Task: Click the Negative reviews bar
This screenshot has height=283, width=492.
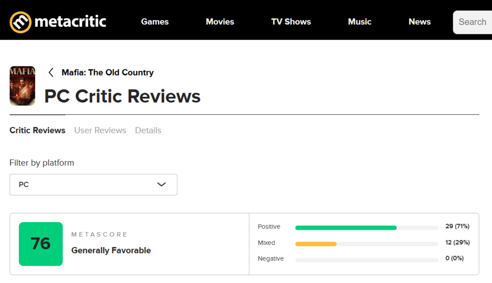Action: click(x=367, y=260)
